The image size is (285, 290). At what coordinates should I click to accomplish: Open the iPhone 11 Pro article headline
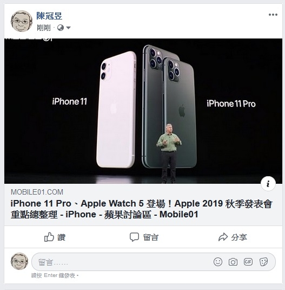[x=141, y=209]
